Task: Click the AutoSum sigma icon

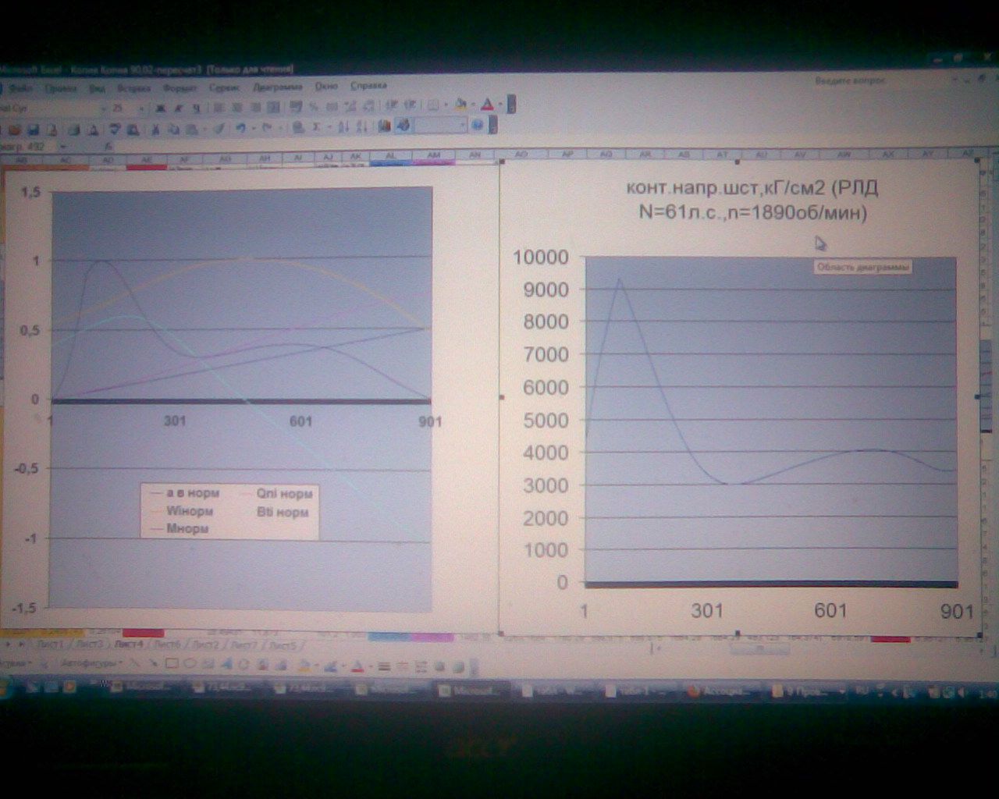Action: [317, 127]
